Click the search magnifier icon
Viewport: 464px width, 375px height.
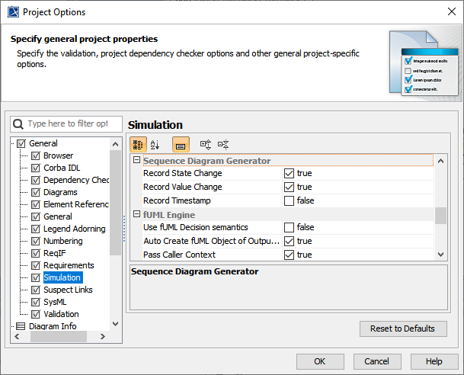19,123
